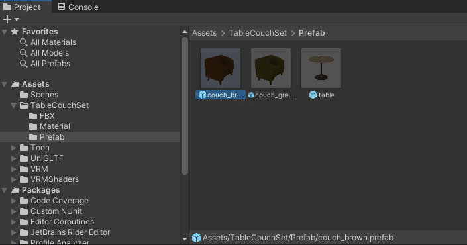The image size is (467, 245).
Task: Click the couch_gre... prefab cube icon
Action: pyautogui.click(x=251, y=95)
